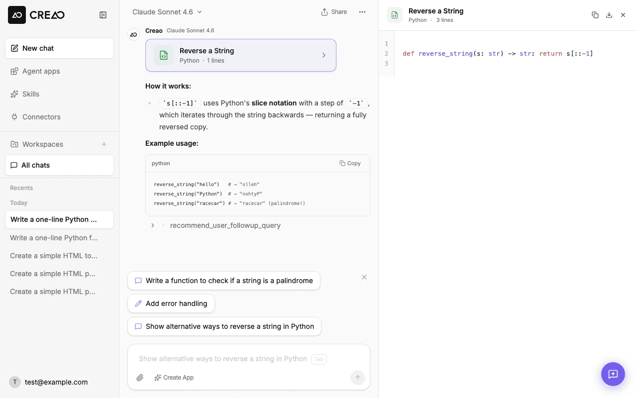Download the Reverse a String code

point(609,15)
